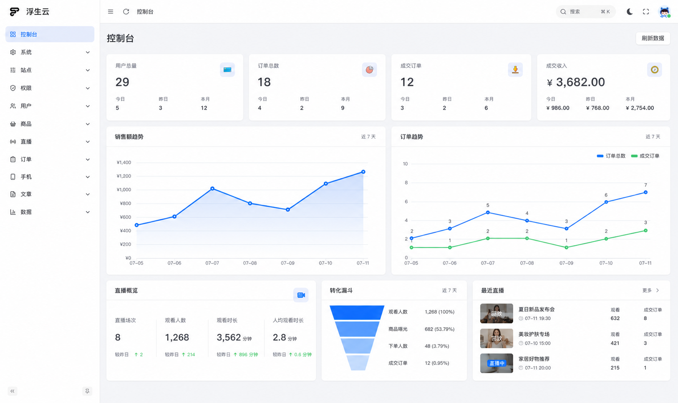Select the 控制台 sidebar item
The height and width of the screenshot is (403, 678).
click(x=50, y=34)
